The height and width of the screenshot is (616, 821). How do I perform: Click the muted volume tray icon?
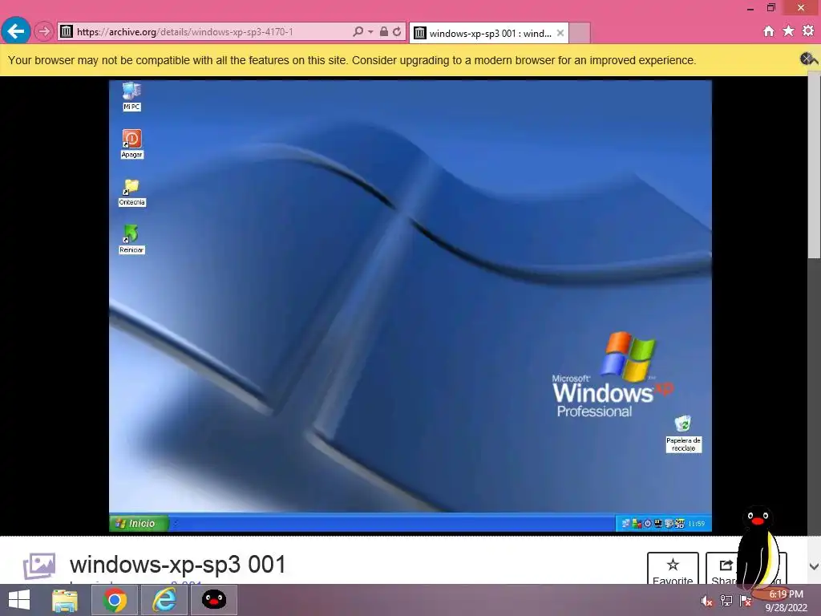point(707,601)
